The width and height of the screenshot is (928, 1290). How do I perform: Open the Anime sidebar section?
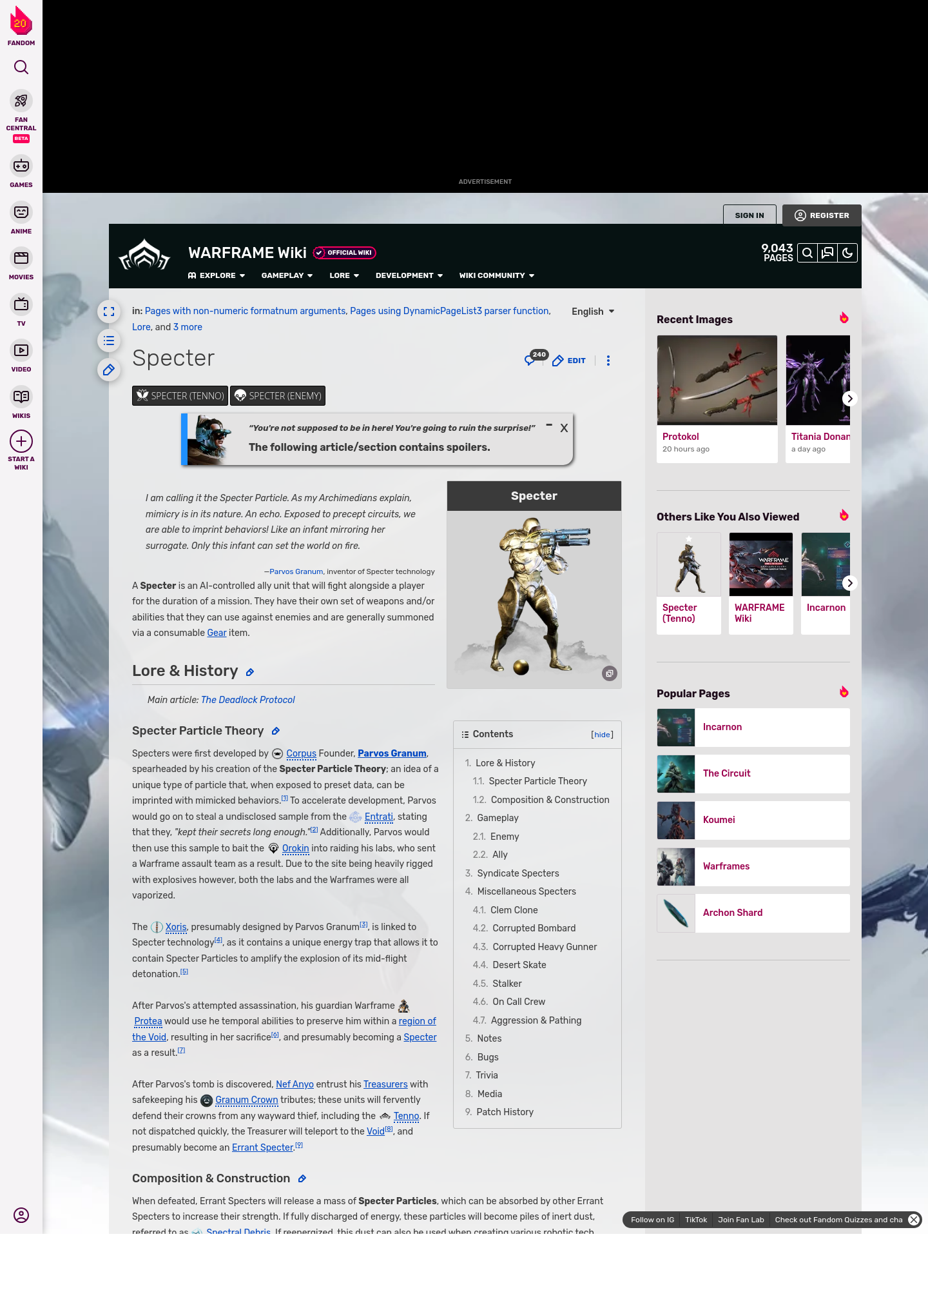point(21,219)
